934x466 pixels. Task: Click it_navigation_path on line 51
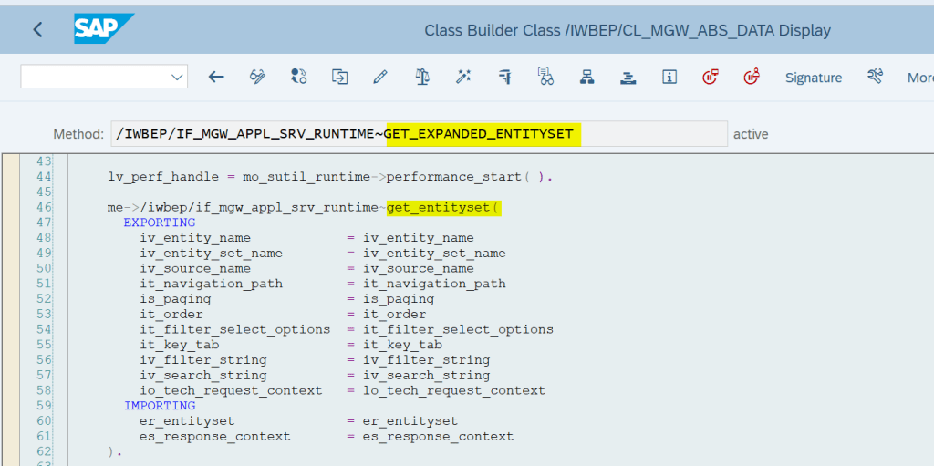211,284
